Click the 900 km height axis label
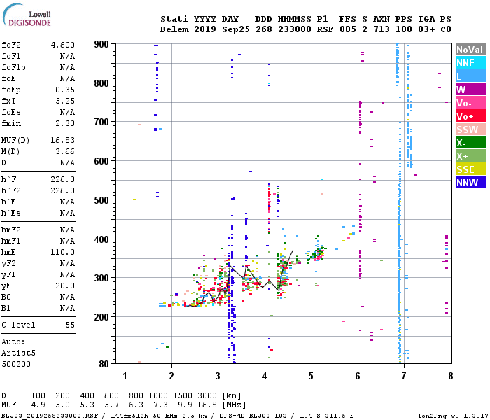 pyautogui.click(x=101, y=44)
